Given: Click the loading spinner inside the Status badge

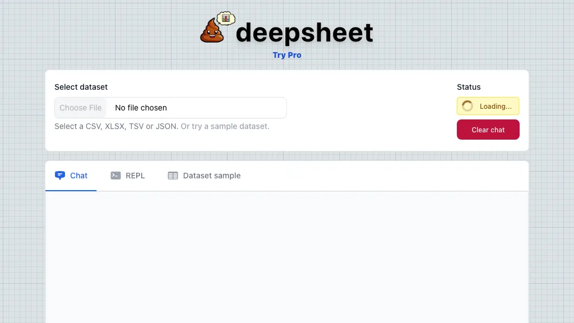Looking at the screenshot, I should click(x=467, y=106).
